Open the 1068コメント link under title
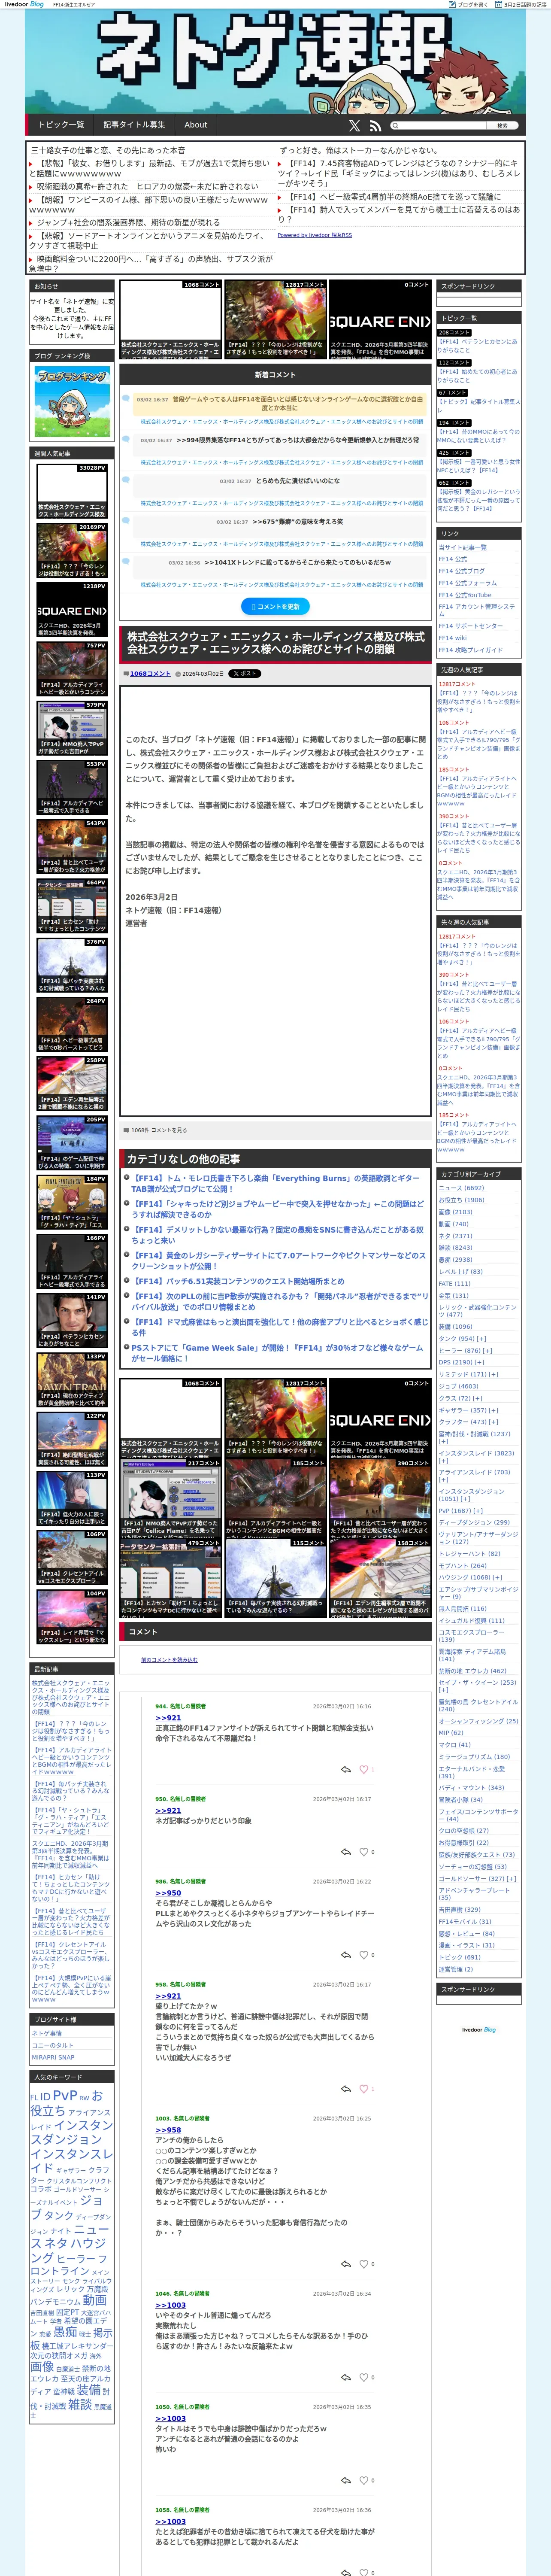551x2576 pixels. (150, 674)
